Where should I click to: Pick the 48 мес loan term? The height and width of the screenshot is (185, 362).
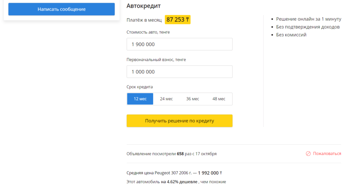coord(219,99)
